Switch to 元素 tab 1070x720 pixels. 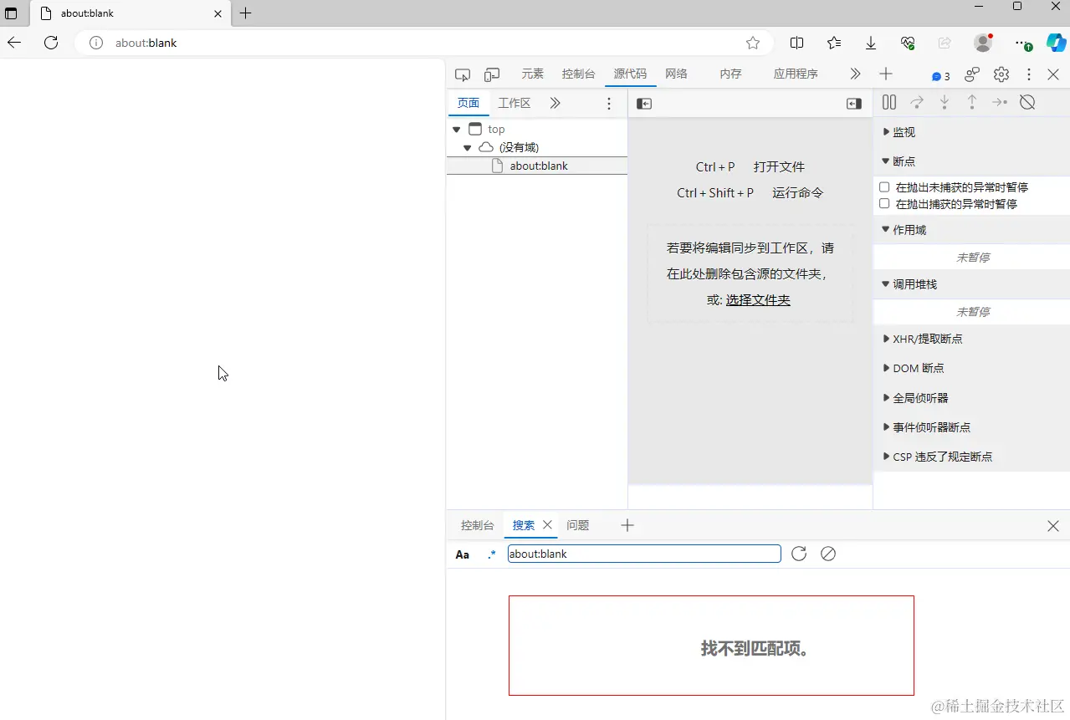533,74
